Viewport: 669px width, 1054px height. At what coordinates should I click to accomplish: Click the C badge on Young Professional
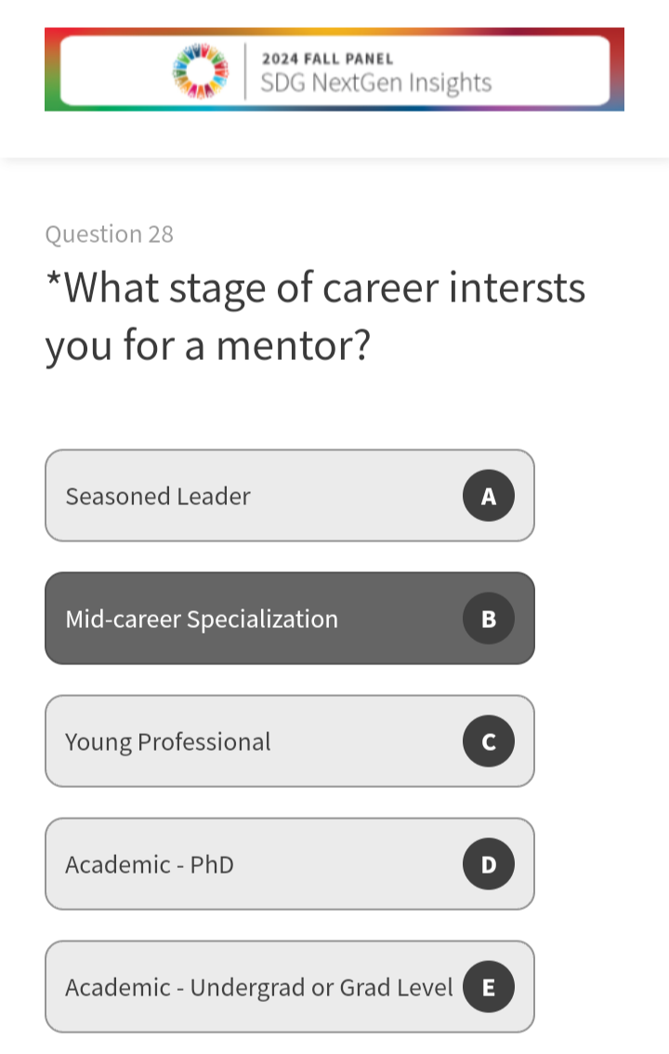pyautogui.click(x=488, y=741)
